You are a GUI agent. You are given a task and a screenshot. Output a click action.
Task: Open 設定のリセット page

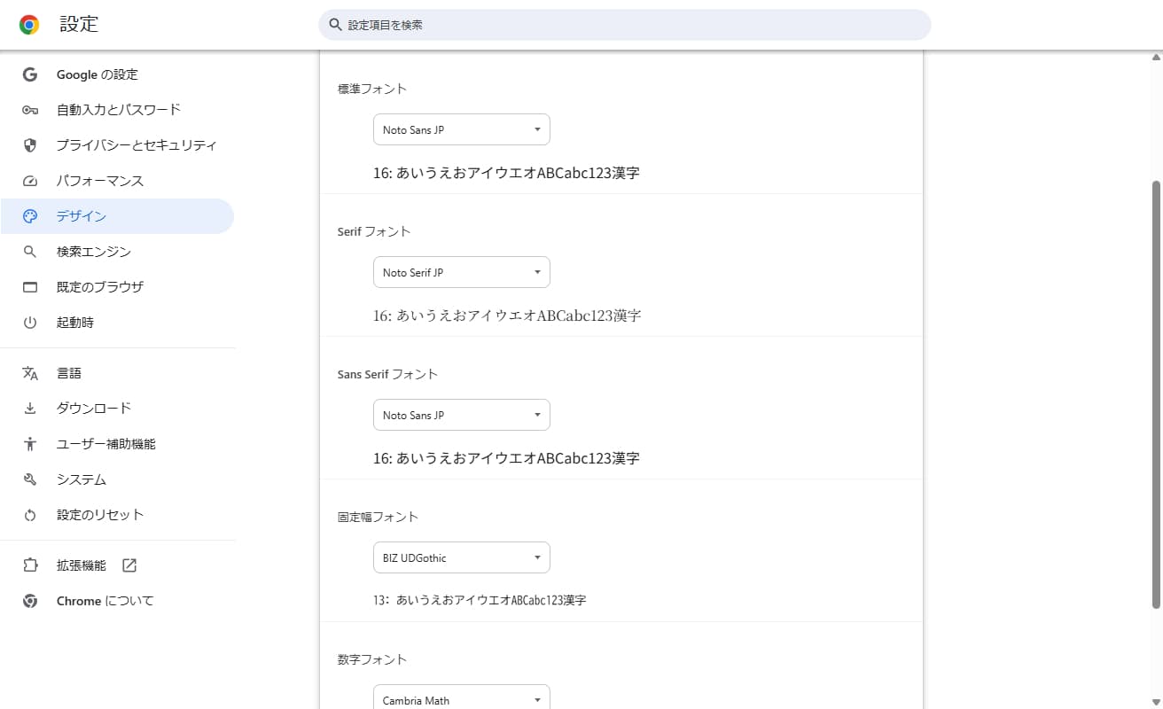99,515
